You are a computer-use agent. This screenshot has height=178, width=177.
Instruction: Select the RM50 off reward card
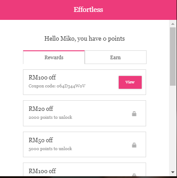pyautogui.click(x=84, y=144)
